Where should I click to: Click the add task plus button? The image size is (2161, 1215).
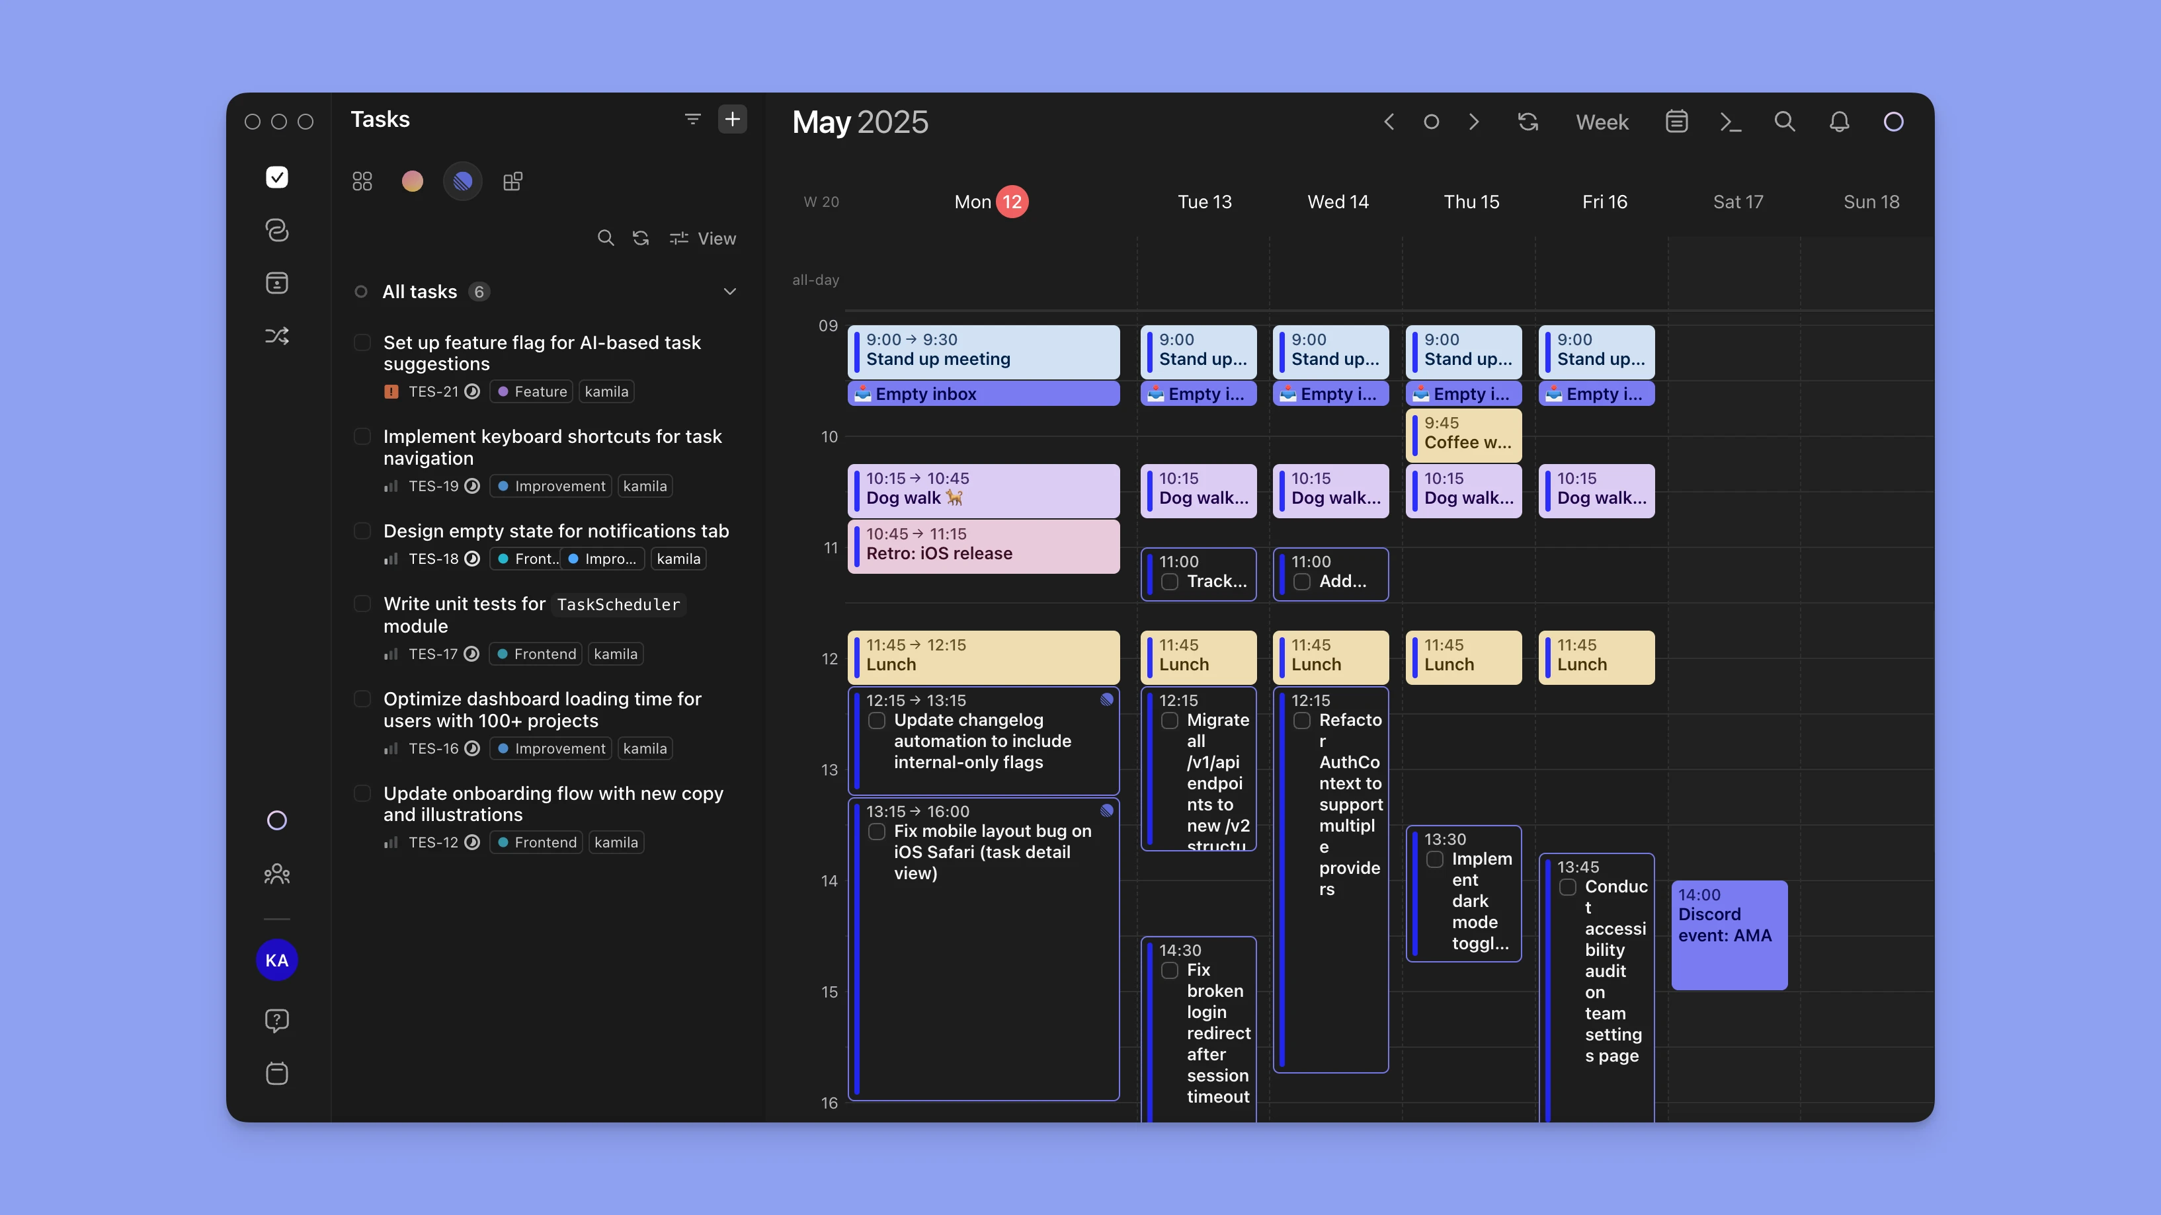[733, 119]
